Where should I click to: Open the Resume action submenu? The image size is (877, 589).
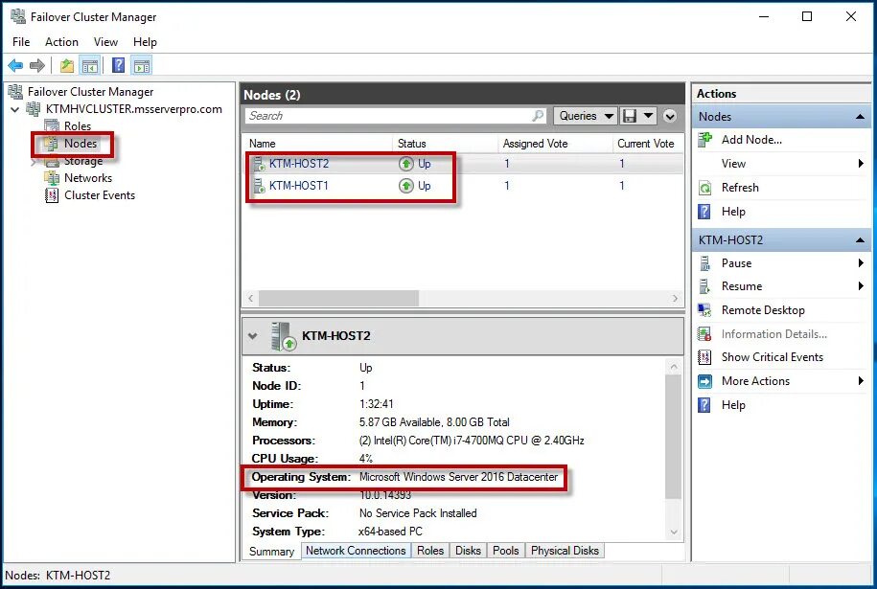[x=781, y=286]
